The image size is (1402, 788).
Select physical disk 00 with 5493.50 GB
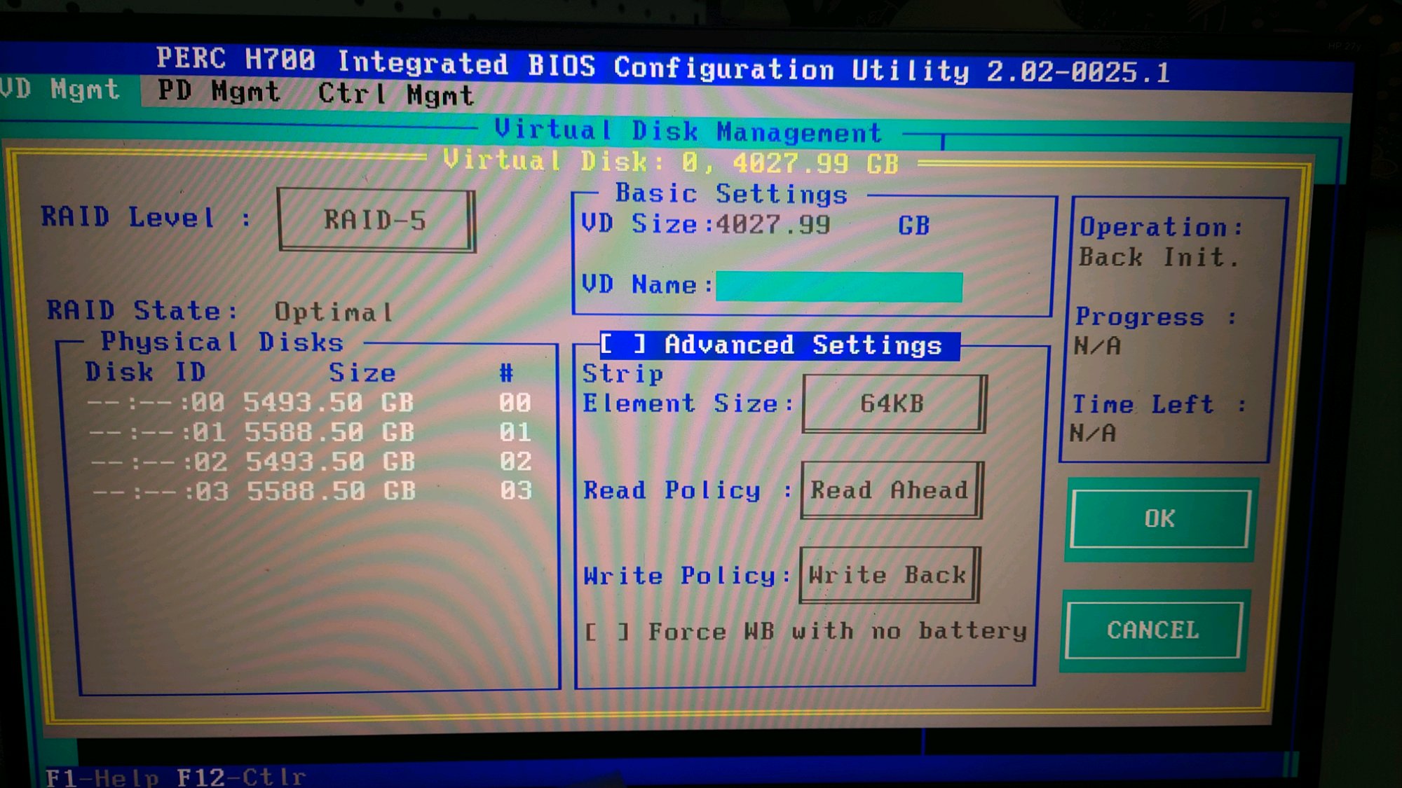tap(309, 403)
